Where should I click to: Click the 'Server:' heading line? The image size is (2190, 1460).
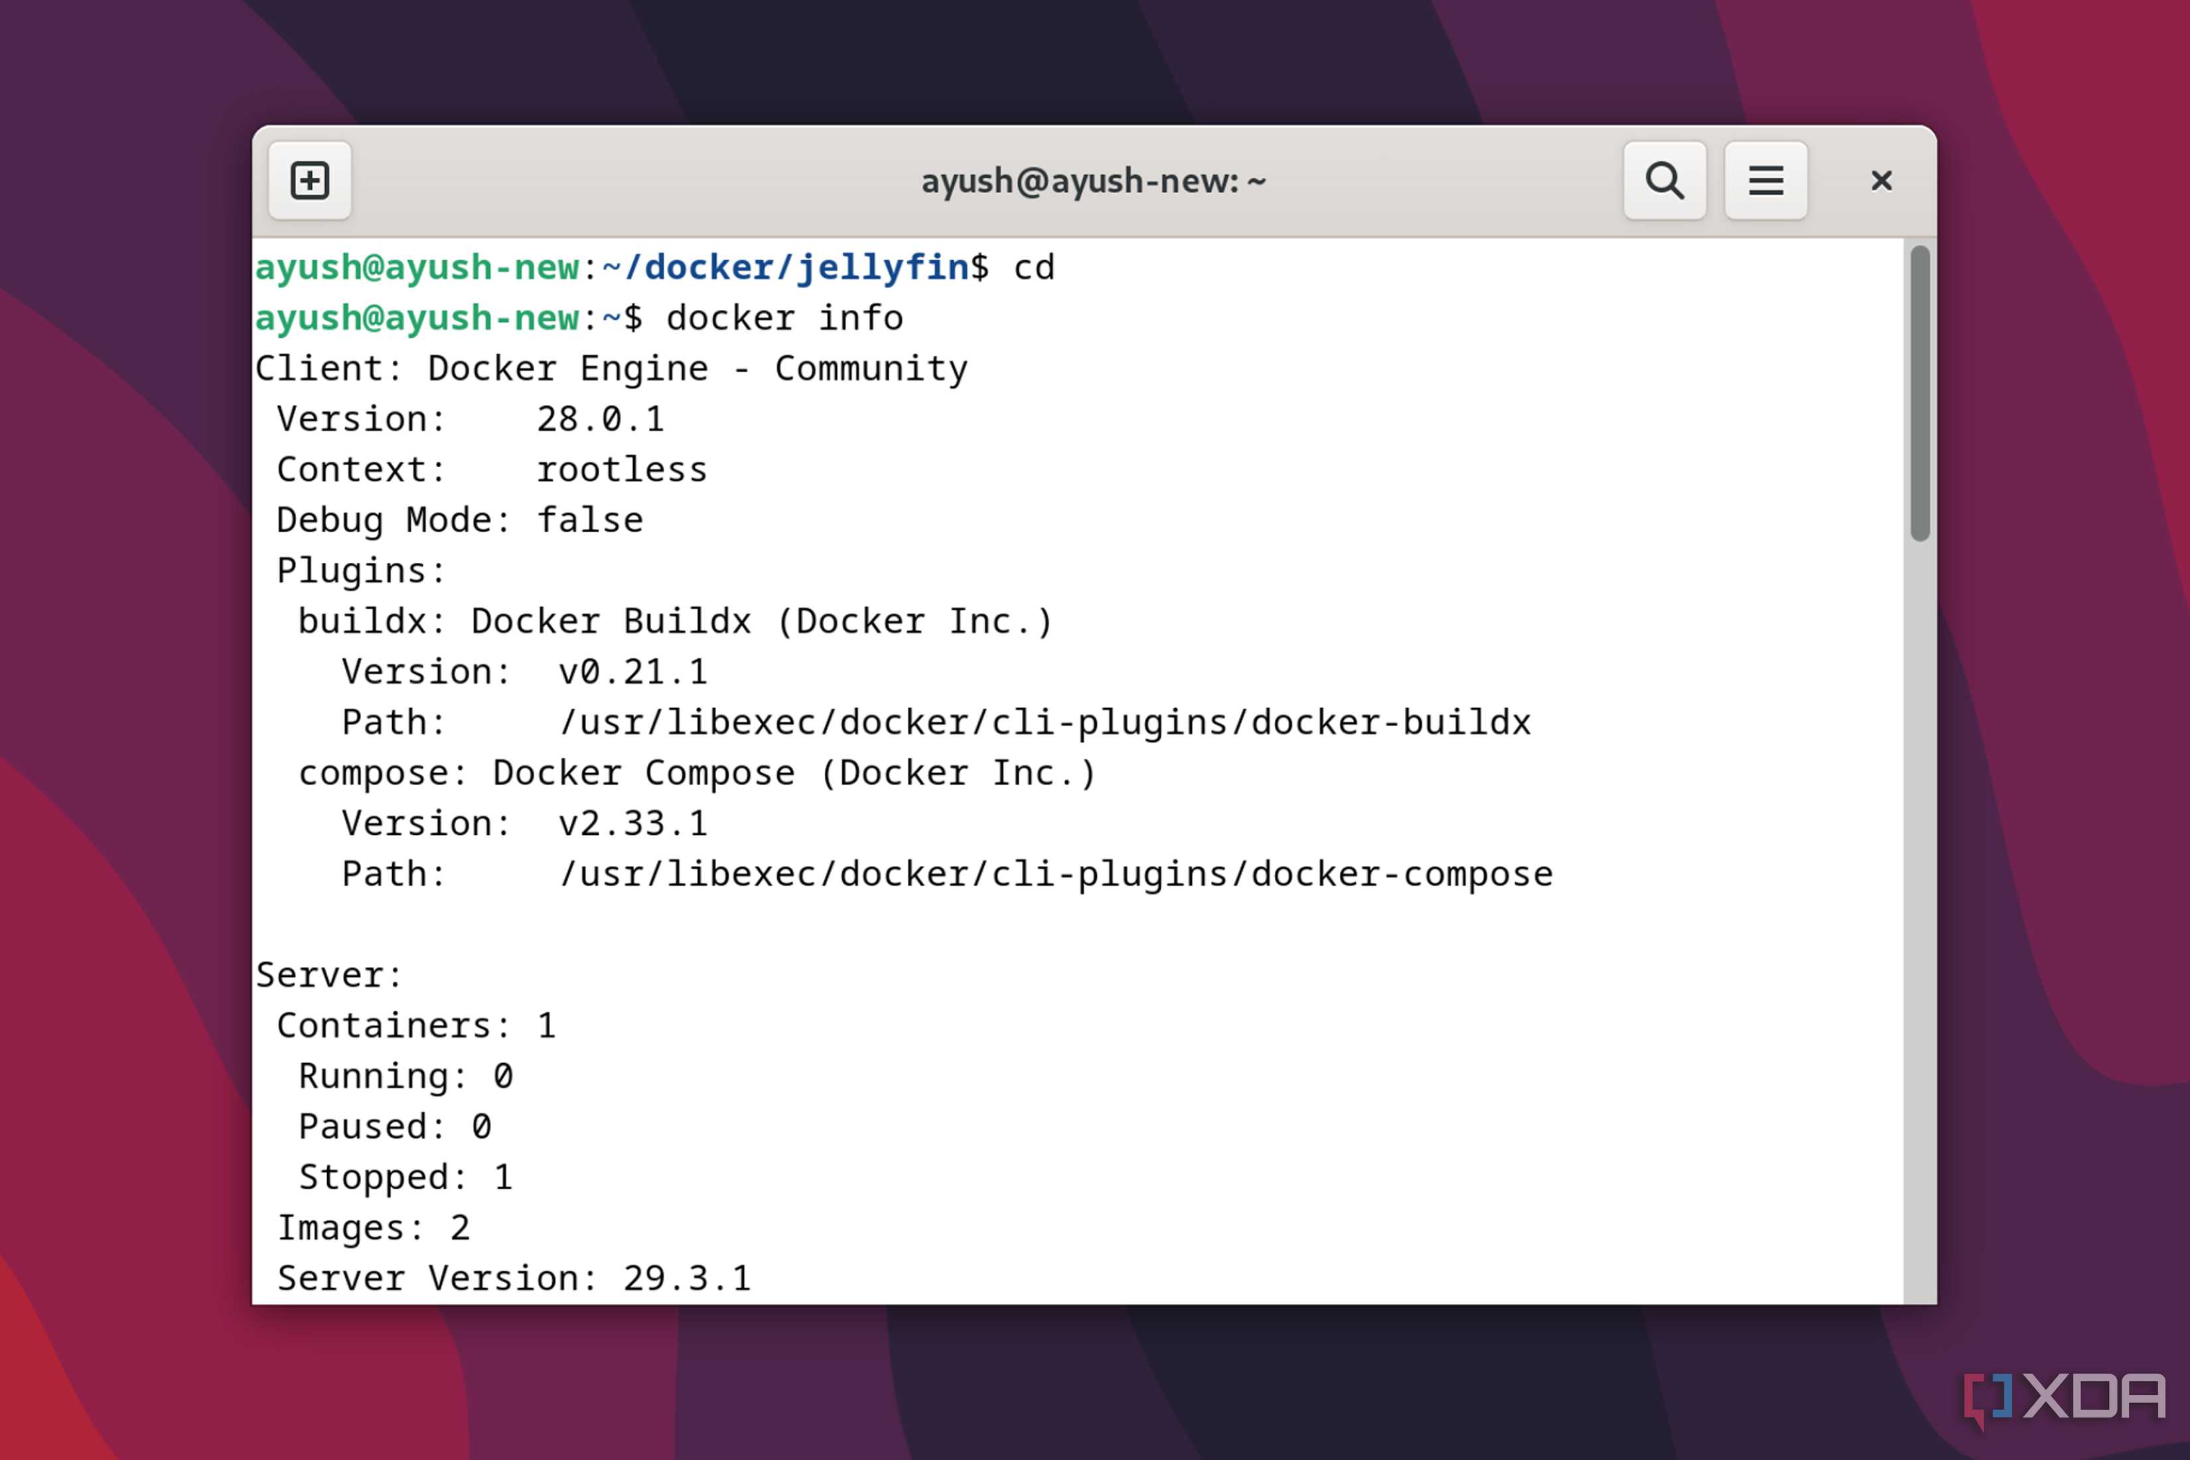click(330, 976)
